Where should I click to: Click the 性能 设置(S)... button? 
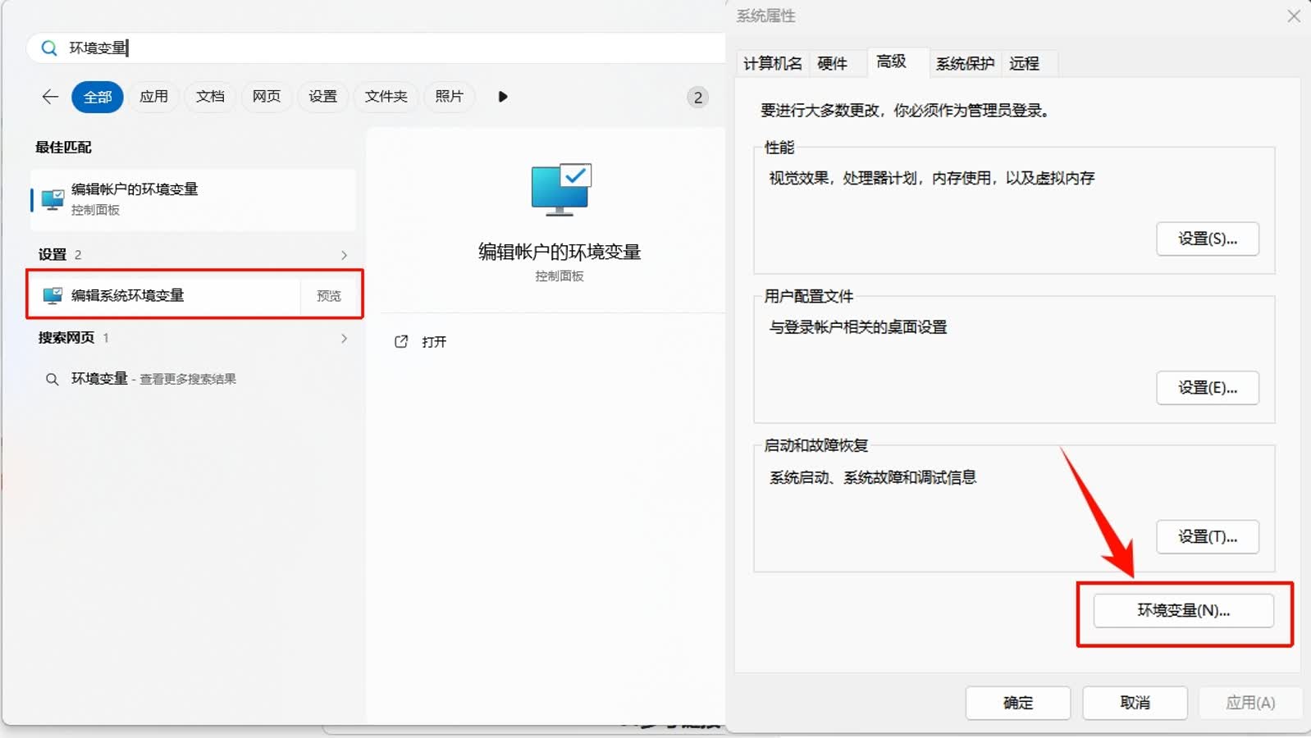point(1208,239)
